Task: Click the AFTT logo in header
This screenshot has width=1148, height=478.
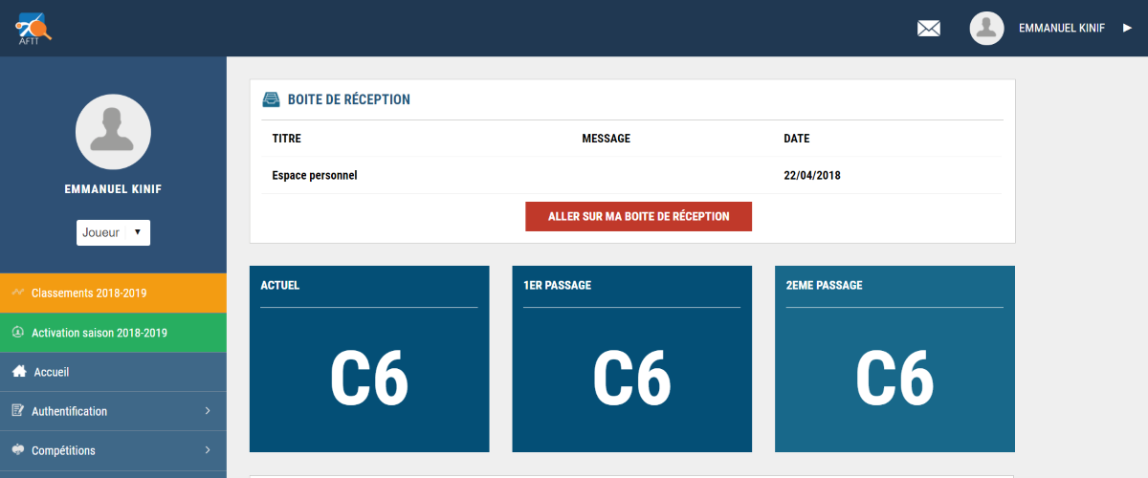Action: [x=33, y=28]
